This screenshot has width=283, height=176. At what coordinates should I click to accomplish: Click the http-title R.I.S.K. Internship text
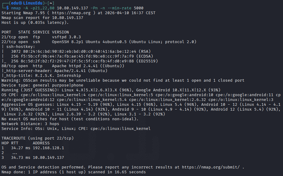pos(58,75)
